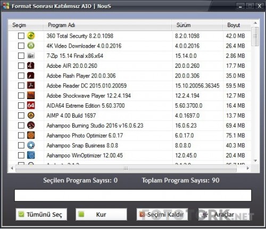The image size is (266, 229).
Task: Tick the Adobe Flash Player checkbox
Action: coord(21,76)
